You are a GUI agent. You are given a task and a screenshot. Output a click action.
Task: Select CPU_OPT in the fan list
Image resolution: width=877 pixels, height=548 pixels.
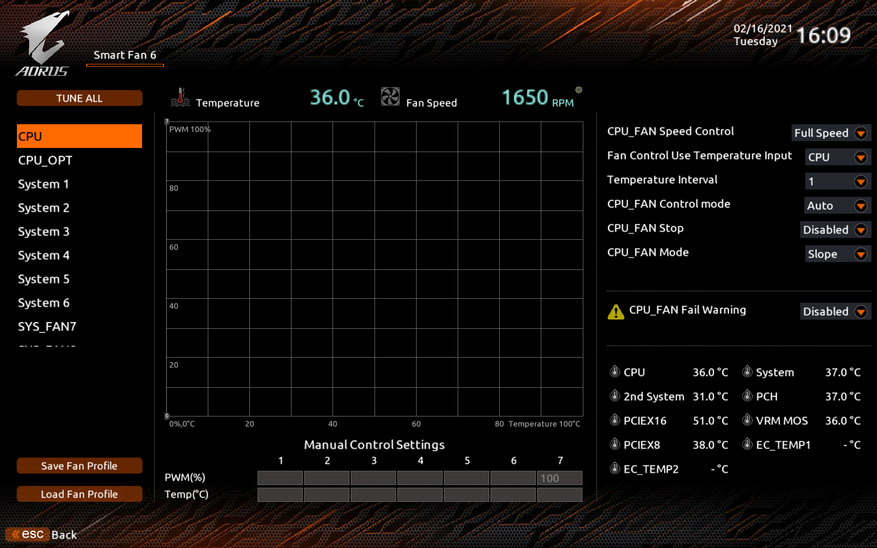point(45,160)
